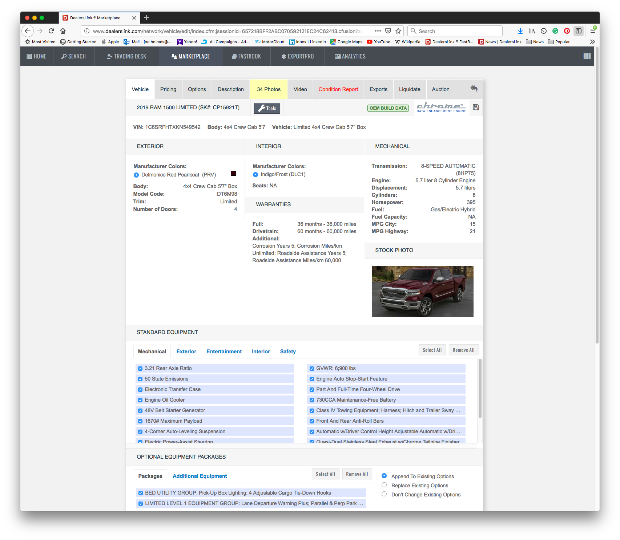Select Indigo/Frost interior color
This screenshot has width=620, height=540.
[255, 175]
